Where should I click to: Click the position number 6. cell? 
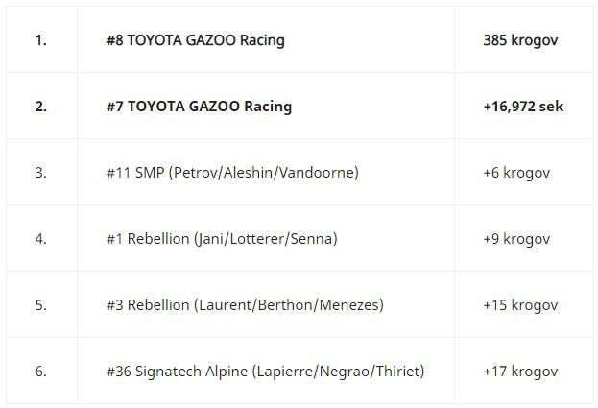(41, 371)
